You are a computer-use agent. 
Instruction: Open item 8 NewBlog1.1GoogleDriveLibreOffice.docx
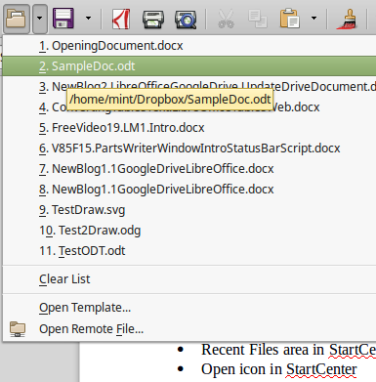coord(189,190)
